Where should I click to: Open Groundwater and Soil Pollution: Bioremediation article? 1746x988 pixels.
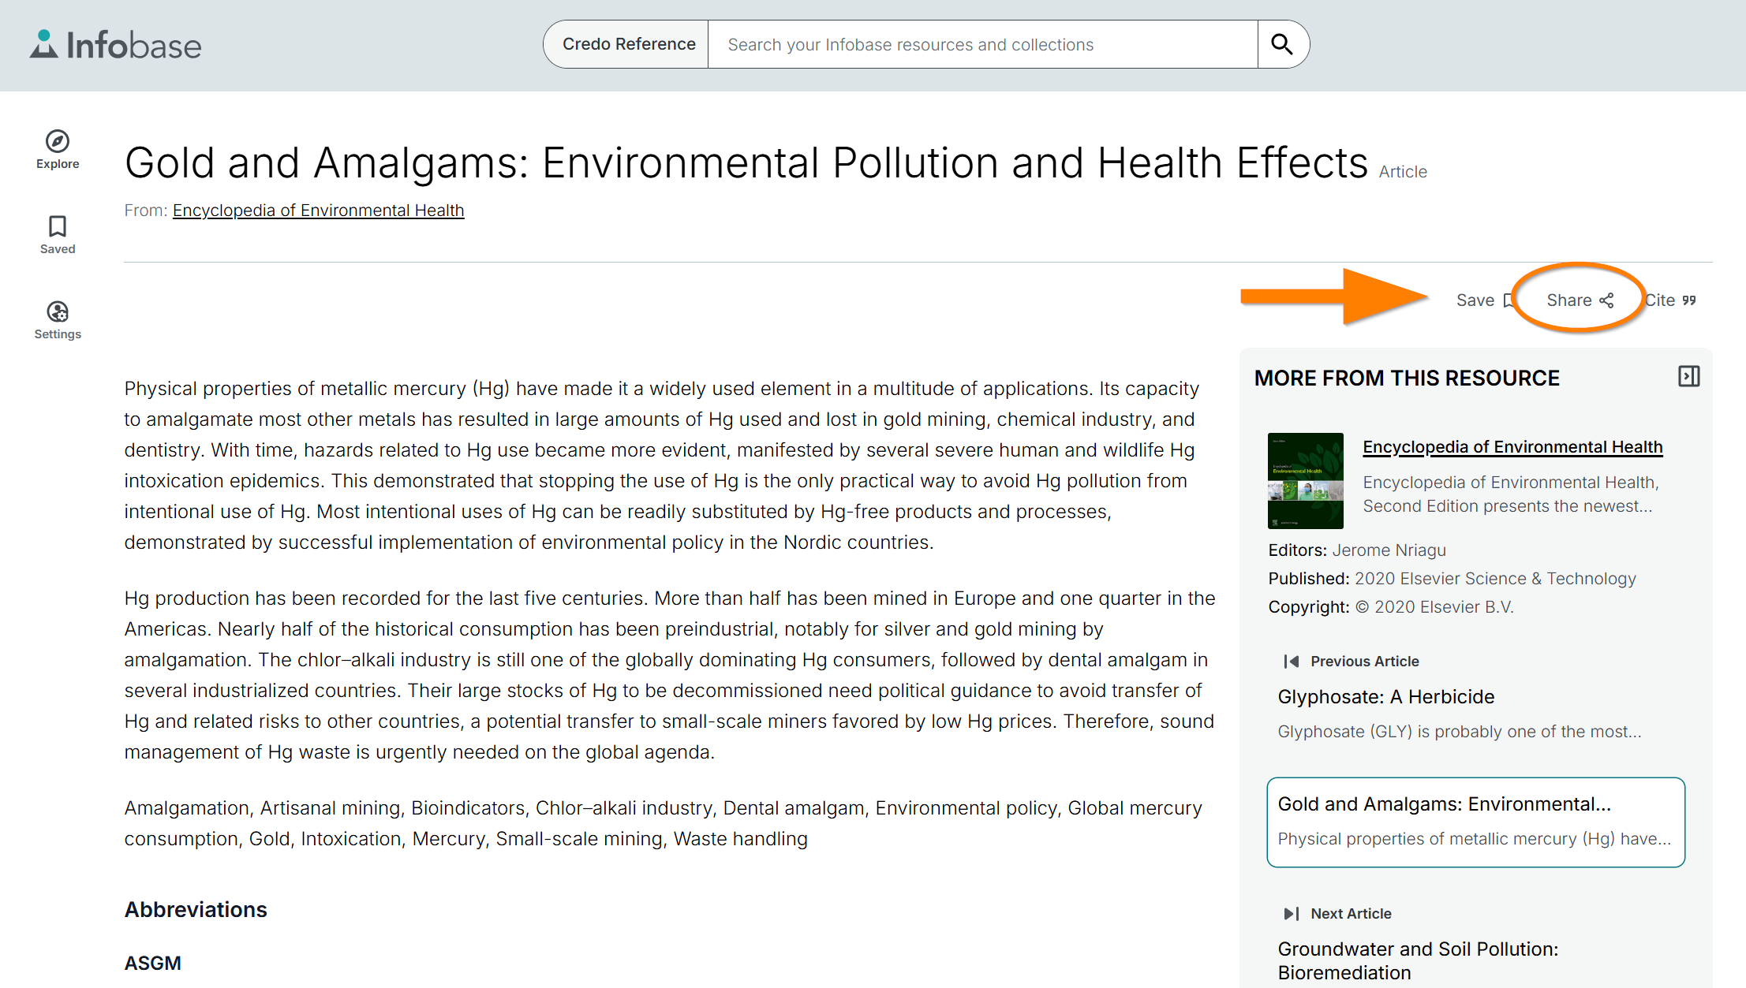point(1418,960)
